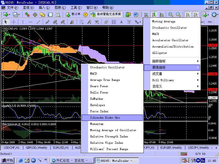Click the 新订单 new order button
The height and width of the screenshot is (164, 219).
73,14
